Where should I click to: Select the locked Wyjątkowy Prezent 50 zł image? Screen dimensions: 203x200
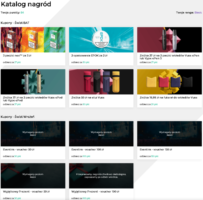pyautogui.click(x=33, y=176)
